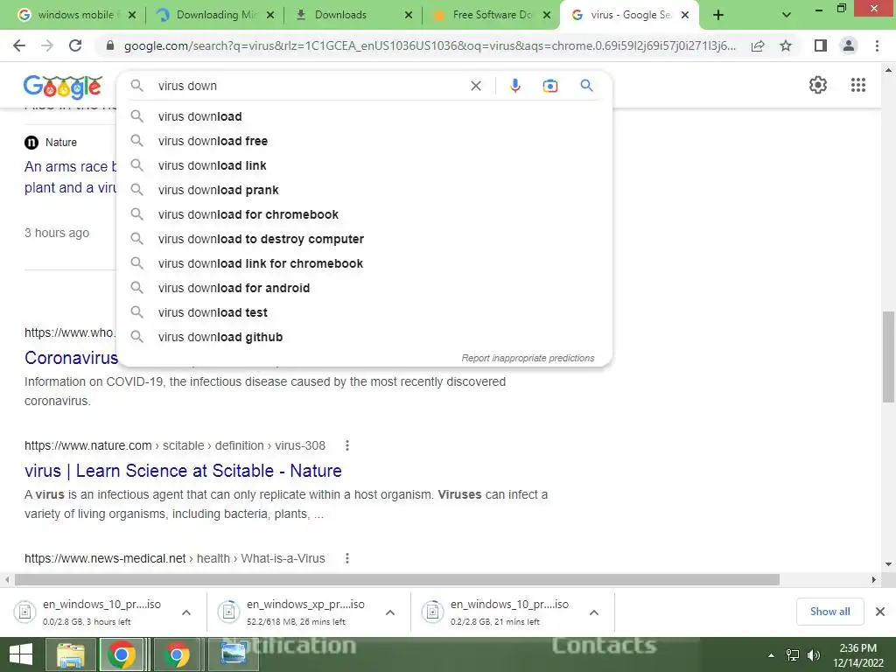This screenshot has width=896, height=672.
Task: Open the photo viewer taskbar app
Action: coord(233,654)
